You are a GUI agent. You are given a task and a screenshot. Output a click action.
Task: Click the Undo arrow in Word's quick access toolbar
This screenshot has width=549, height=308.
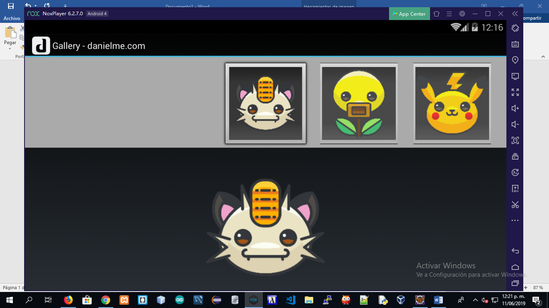coord(28,6)
